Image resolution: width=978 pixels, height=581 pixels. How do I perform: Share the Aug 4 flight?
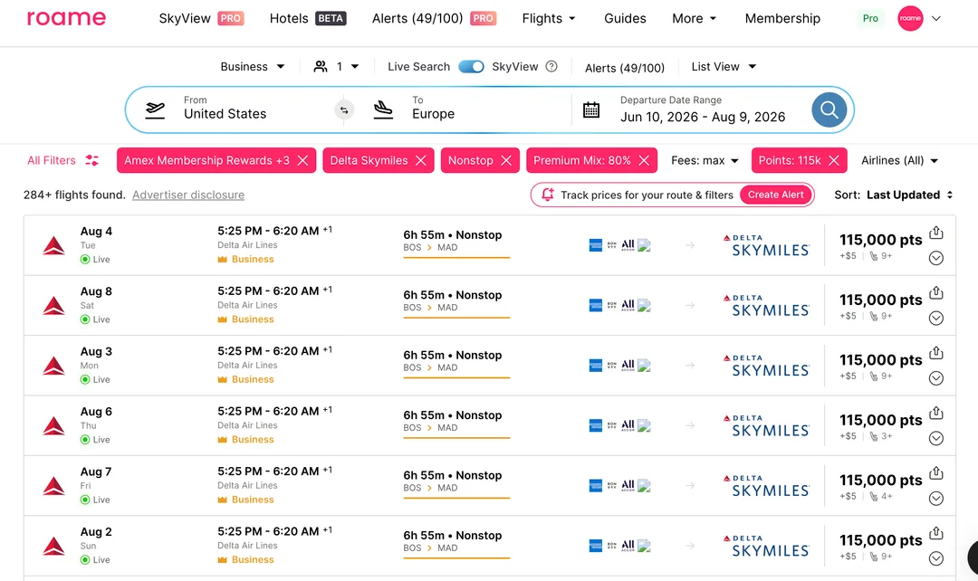pos(935,233)
